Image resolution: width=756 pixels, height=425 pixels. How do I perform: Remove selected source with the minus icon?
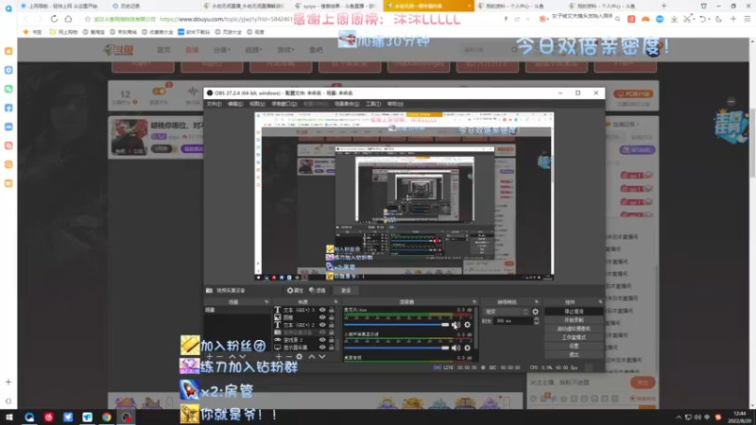pyautogui.click(x=288, y=357)
